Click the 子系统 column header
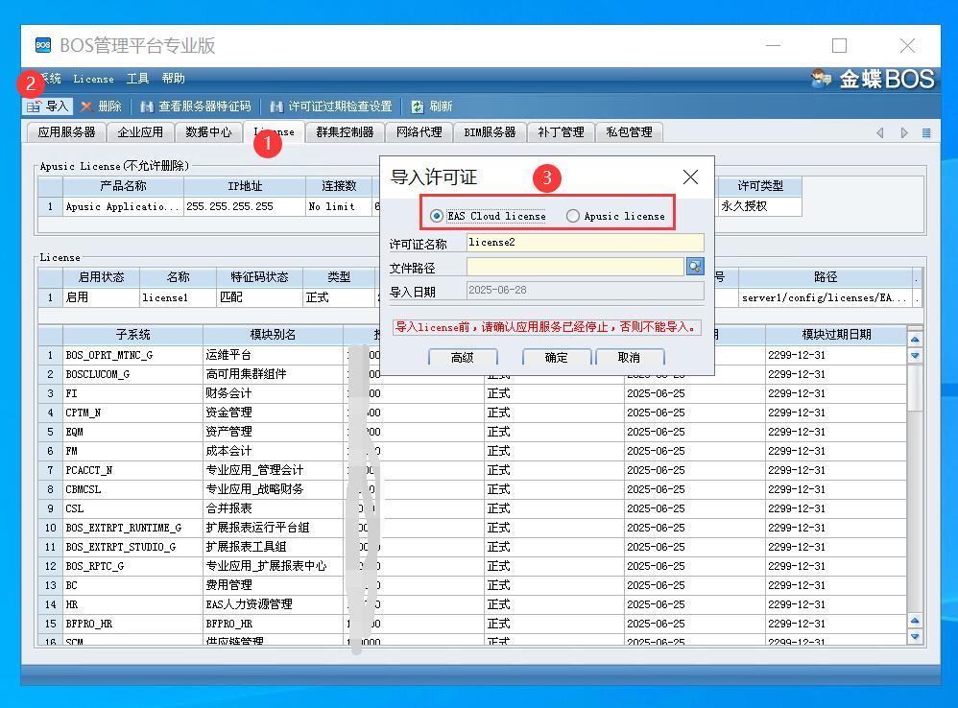Viewport: 958px width, 708px height. [x=132, y=335]
